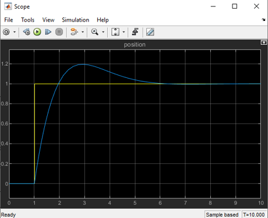Click the Highlight Simulink block icon
Viewport: 268px width, 218px height.
74,32
